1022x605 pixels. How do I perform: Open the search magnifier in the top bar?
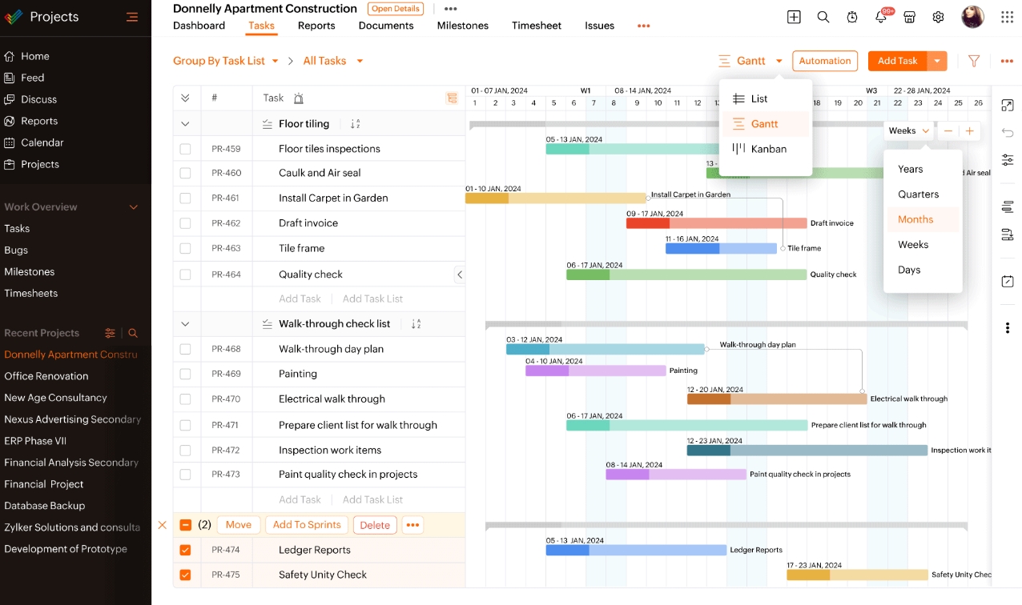(823, 16)
